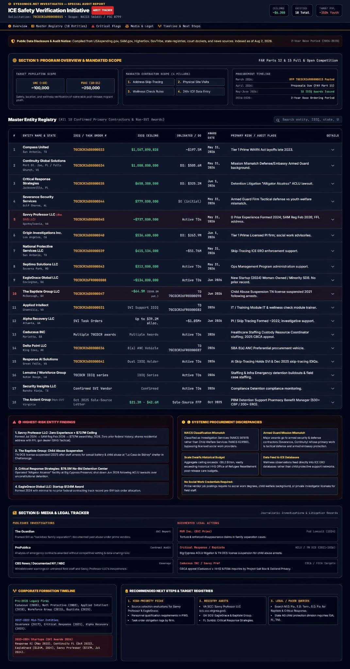Expand details for Compass United row
The height and width of the screenshot is (669, 350).
[x=333, y=150]
